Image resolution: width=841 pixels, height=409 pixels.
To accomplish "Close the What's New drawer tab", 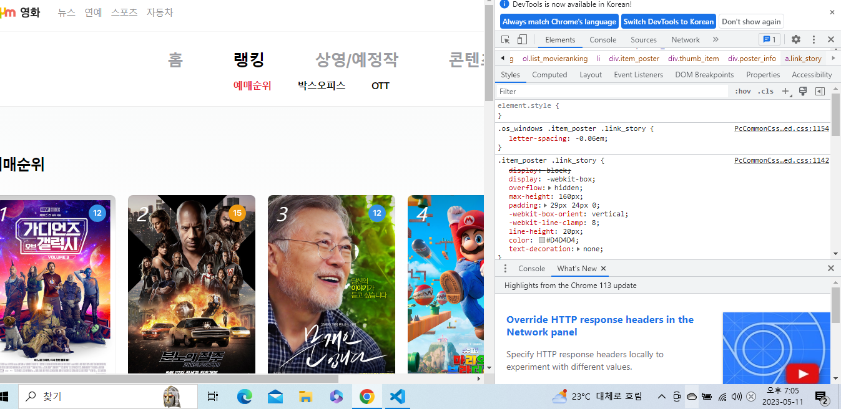I will tap(604, 269).
